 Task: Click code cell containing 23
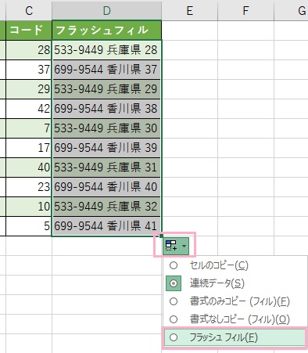(29, 187)
